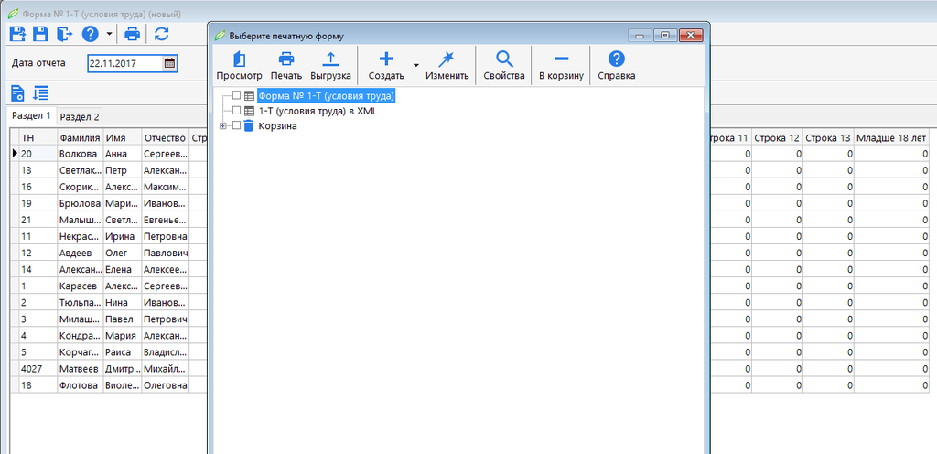Click the printer icon in main window toolbar
Screen dimensions: 937x454
click(x=132, y=34)
